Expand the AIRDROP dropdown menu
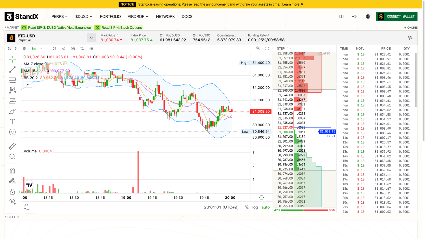This screenshot has width=425, height=239. [138, 16]
